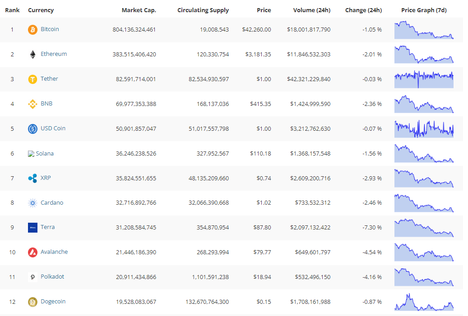Click the Polkadot logo icon

(x=32, y=277)
